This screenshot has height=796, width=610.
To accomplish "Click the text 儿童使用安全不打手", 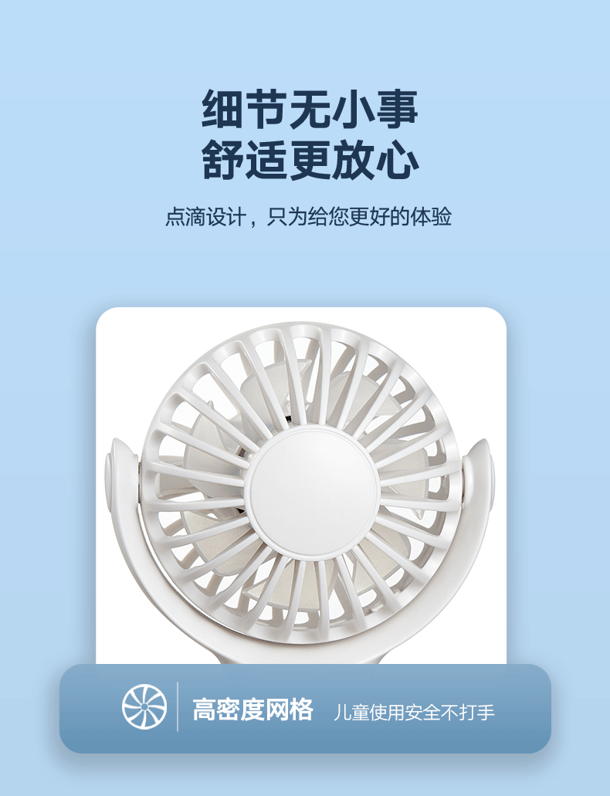I will [x=414, y=712].
